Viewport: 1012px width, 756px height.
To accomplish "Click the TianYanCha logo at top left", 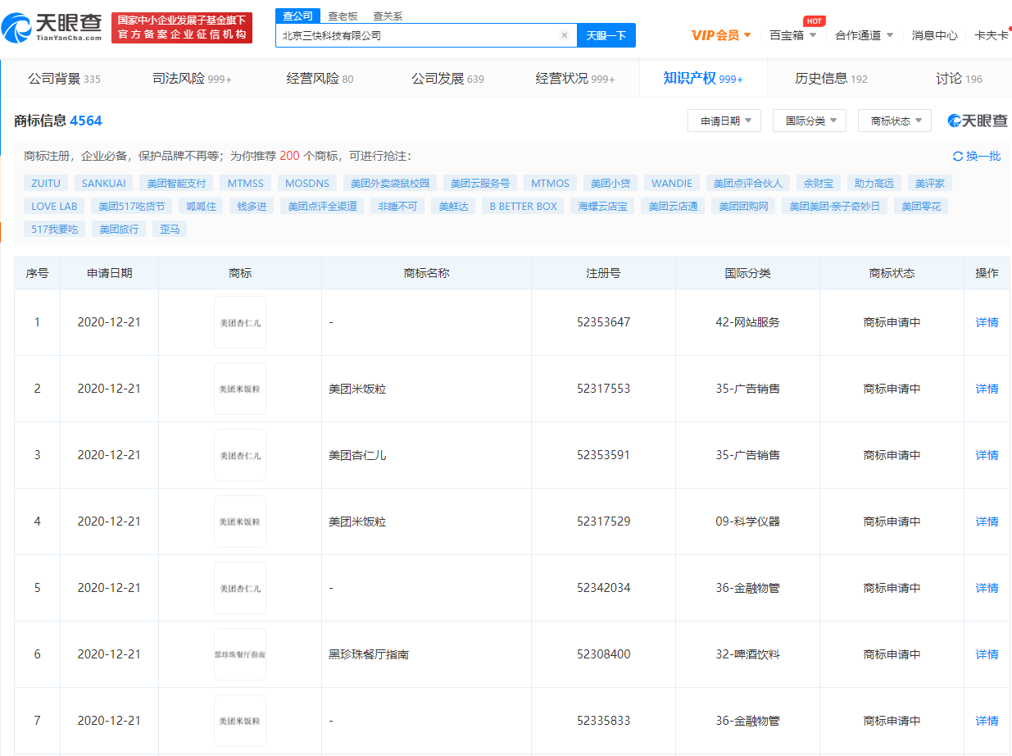I will pyautogui.click(x=53, y=27).
